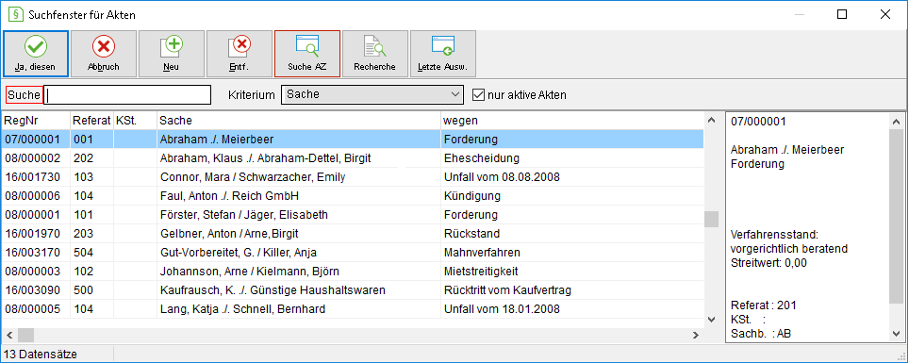This screenshot has width=909, height=363.
Task: Focus the Suche text field
Action: pos(127,94)
